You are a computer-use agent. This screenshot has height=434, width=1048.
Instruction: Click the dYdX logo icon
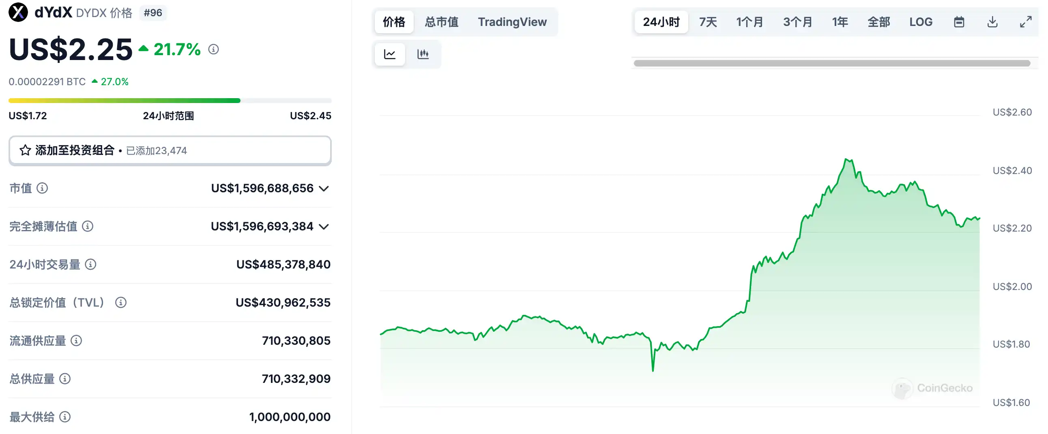[18, 12]
